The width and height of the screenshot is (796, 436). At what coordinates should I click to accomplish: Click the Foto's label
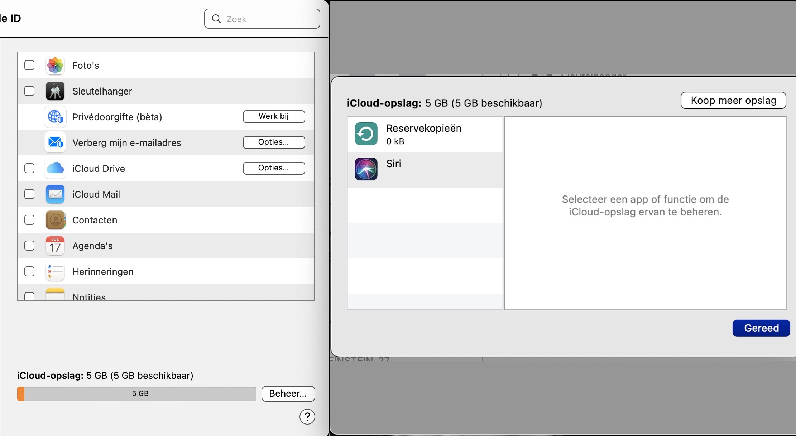[86, 66]
